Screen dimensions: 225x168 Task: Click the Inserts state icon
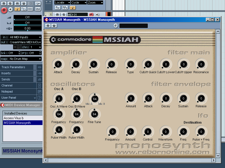coord(39,73)
